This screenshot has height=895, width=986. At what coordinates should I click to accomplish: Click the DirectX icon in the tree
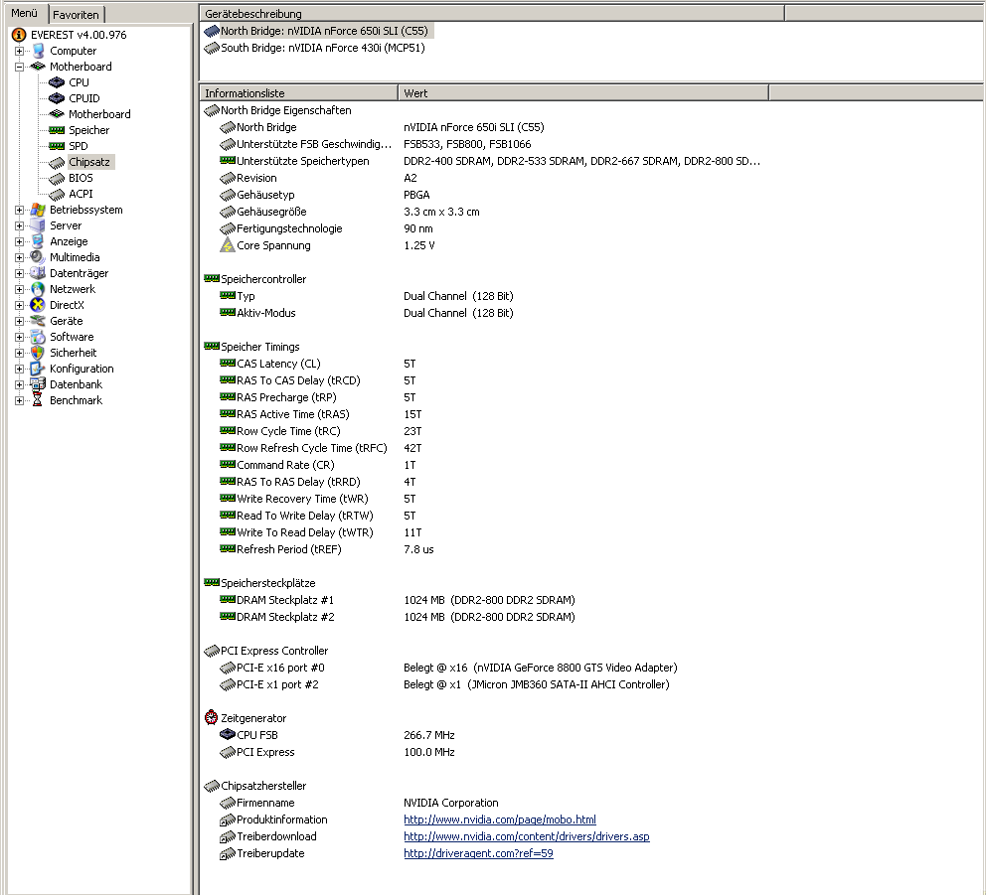[38, 305]
